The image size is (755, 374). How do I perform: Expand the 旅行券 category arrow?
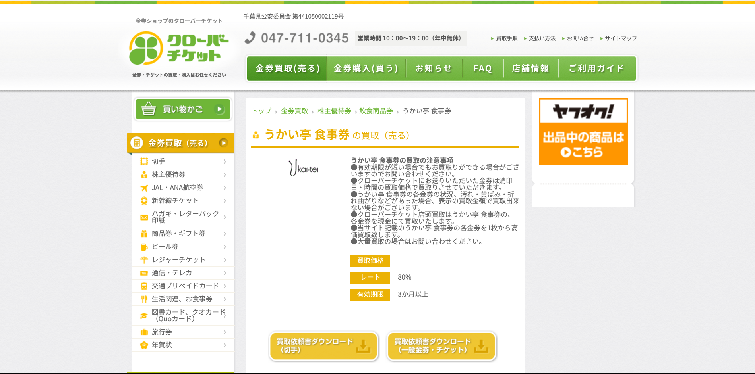225,332
